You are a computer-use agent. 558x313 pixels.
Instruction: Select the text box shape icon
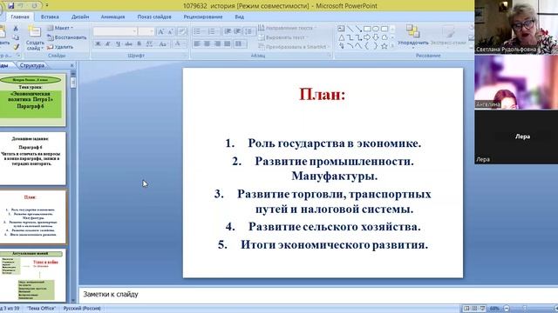(341, 29)
